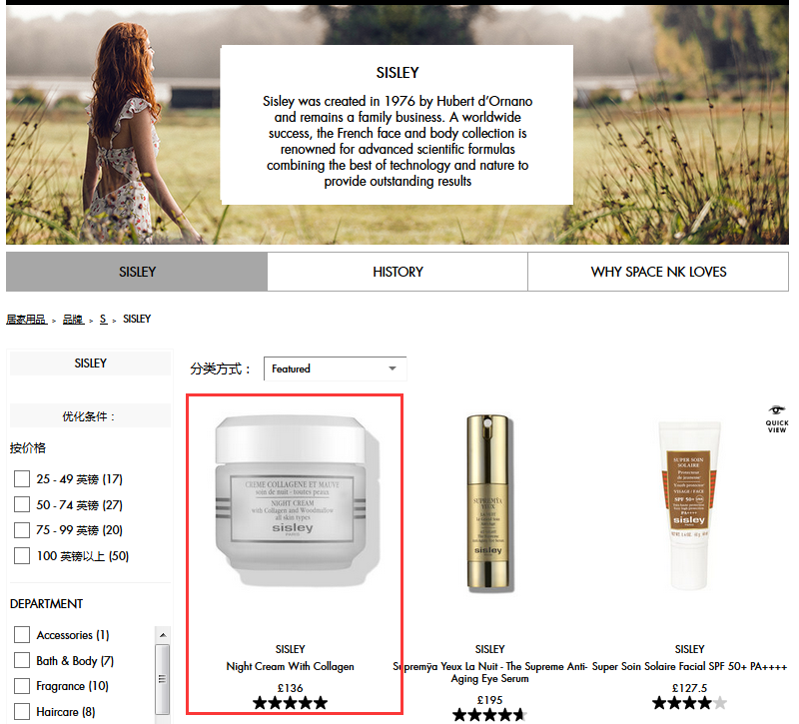Click the SISLEY sidebar heading
Screen dimensions: 799x724
[90, 363]
